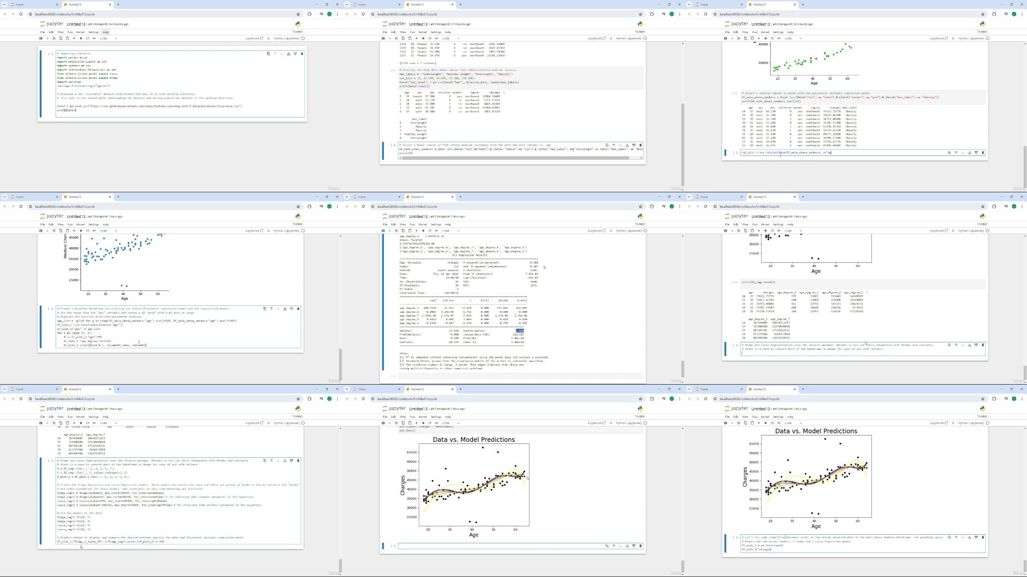Run the selected cell in the bmi_labels window
The height and width of the screenshot is (577, 1027).
(417, 38)
